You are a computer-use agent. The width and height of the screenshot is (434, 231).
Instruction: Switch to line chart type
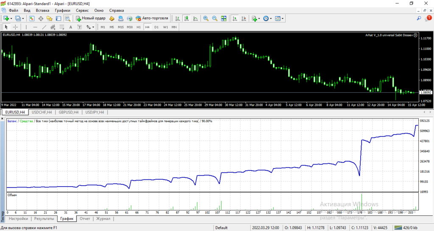click(195, 19)
